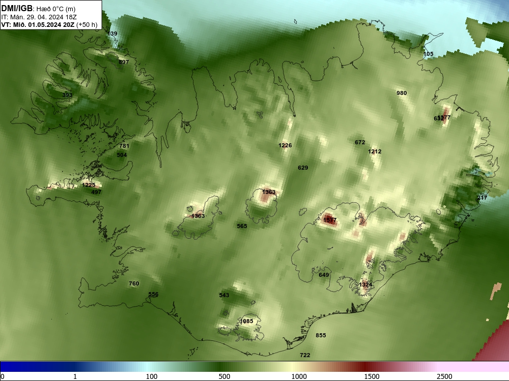Click the map value '1324'
Viewport: 509px width, 381px height.
[365, 284]
